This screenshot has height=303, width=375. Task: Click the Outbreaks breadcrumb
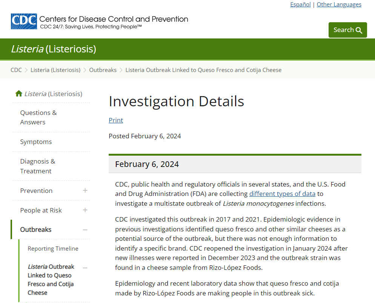(x=103, y=70)
